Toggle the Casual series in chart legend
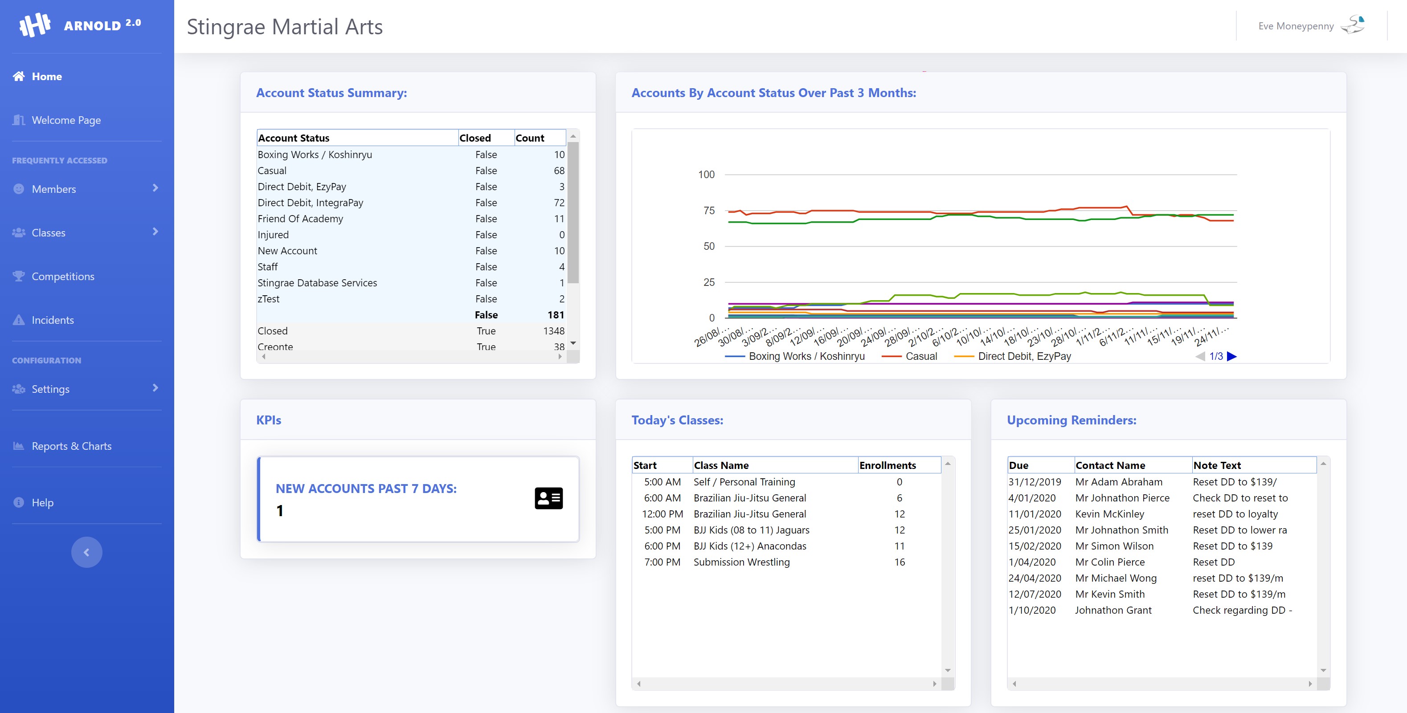Image resolution: width=1407 pixels, height=713 pixels. [921, 356]
